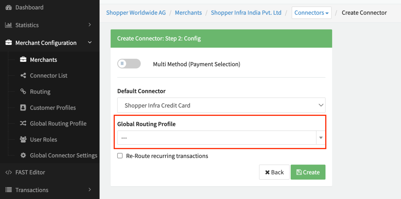Click the FAST Editor code icon

(8, 172)
